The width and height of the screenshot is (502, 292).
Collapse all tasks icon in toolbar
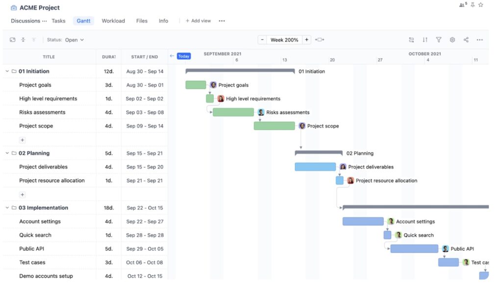click(x=23, y=40)
